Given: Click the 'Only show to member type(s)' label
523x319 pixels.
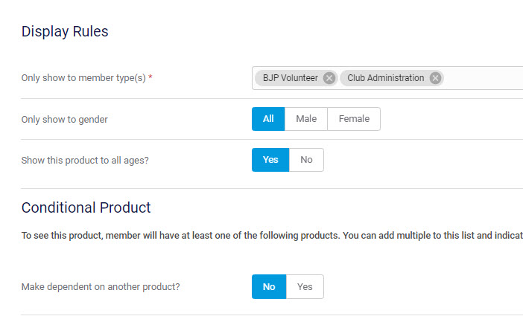Looking at the screenshot, I should click(x=83, y=78).
